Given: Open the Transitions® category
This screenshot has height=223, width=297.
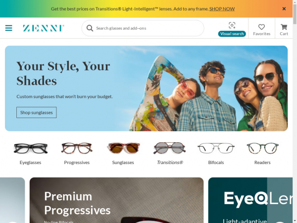Looking at the screenshot, I should pyautogui.click(x=170, y=154).
